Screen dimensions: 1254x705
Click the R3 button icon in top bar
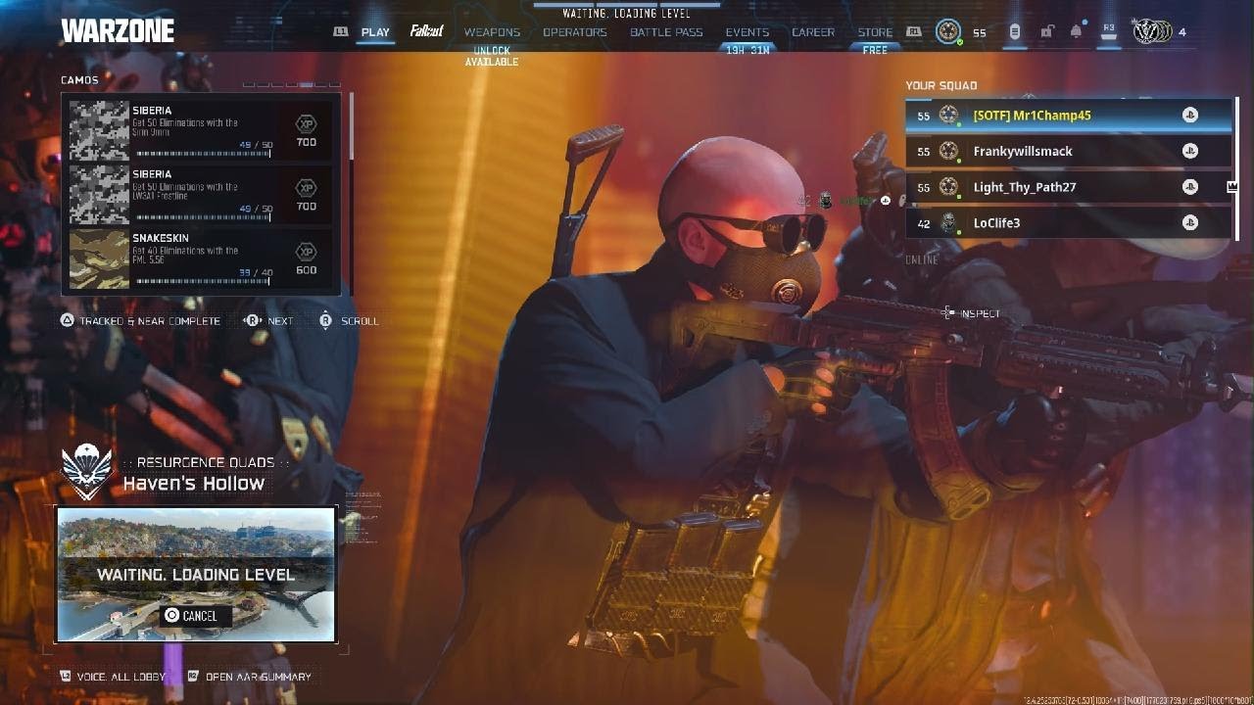tap(1109, 31)
